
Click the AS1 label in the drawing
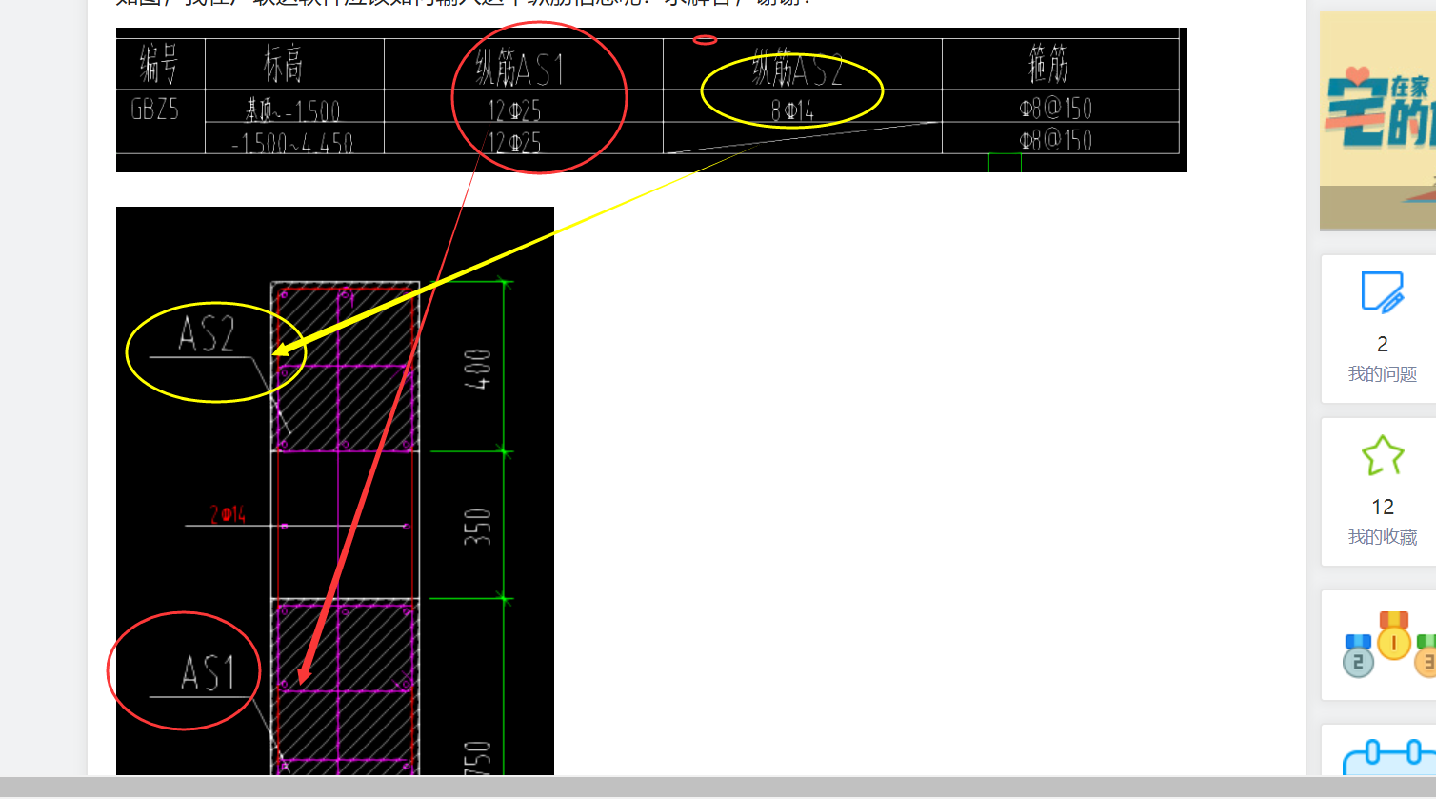pyautogui.click(x=208, y=672)
